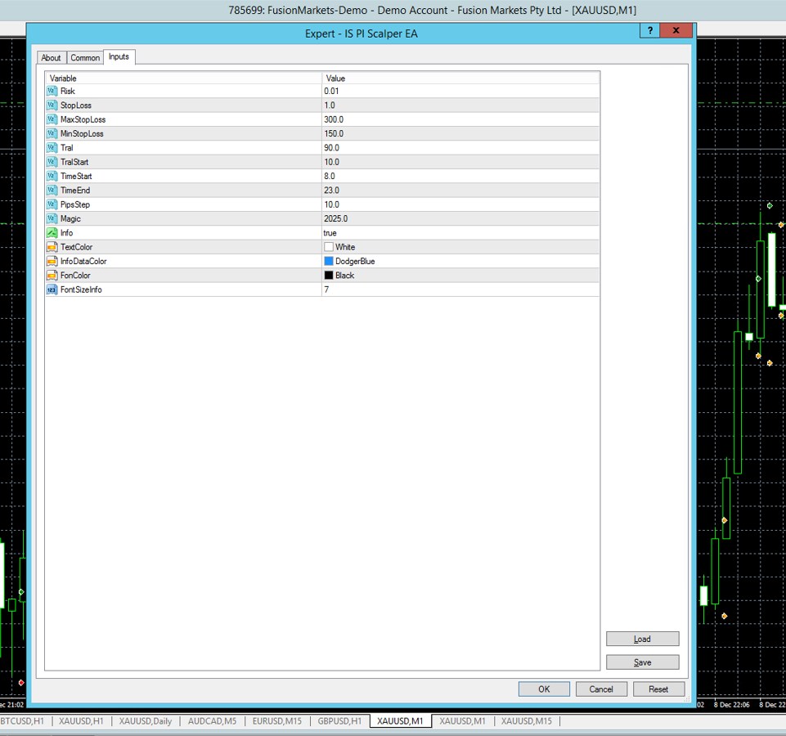
Task: Switch to the Common tab
Action: point(85,58)
